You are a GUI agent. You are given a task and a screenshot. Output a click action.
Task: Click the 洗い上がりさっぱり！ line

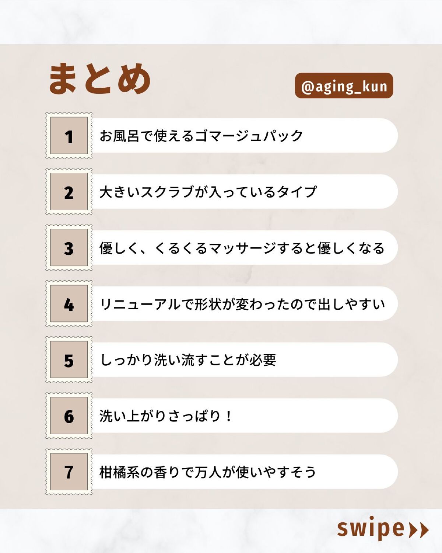point(166,416)
